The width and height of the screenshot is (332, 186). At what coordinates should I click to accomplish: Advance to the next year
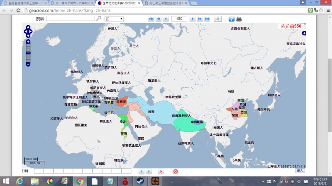tap(193, 19)
